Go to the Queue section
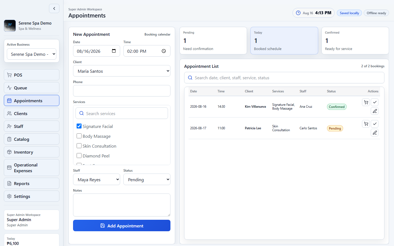Viewport: 394px width, 246px height. click(31, 88)
